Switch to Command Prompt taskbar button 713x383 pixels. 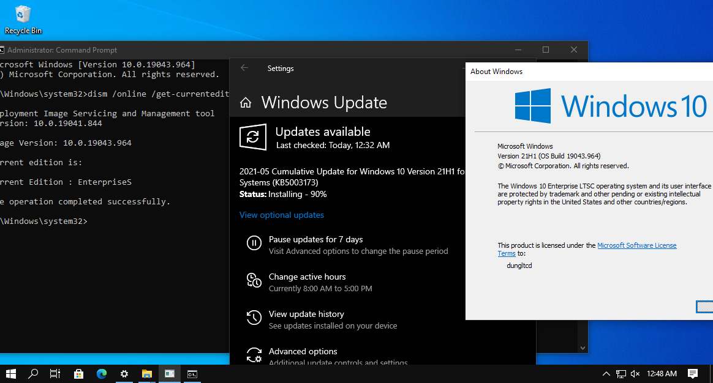pyautogui.click(x=192, y=374)
